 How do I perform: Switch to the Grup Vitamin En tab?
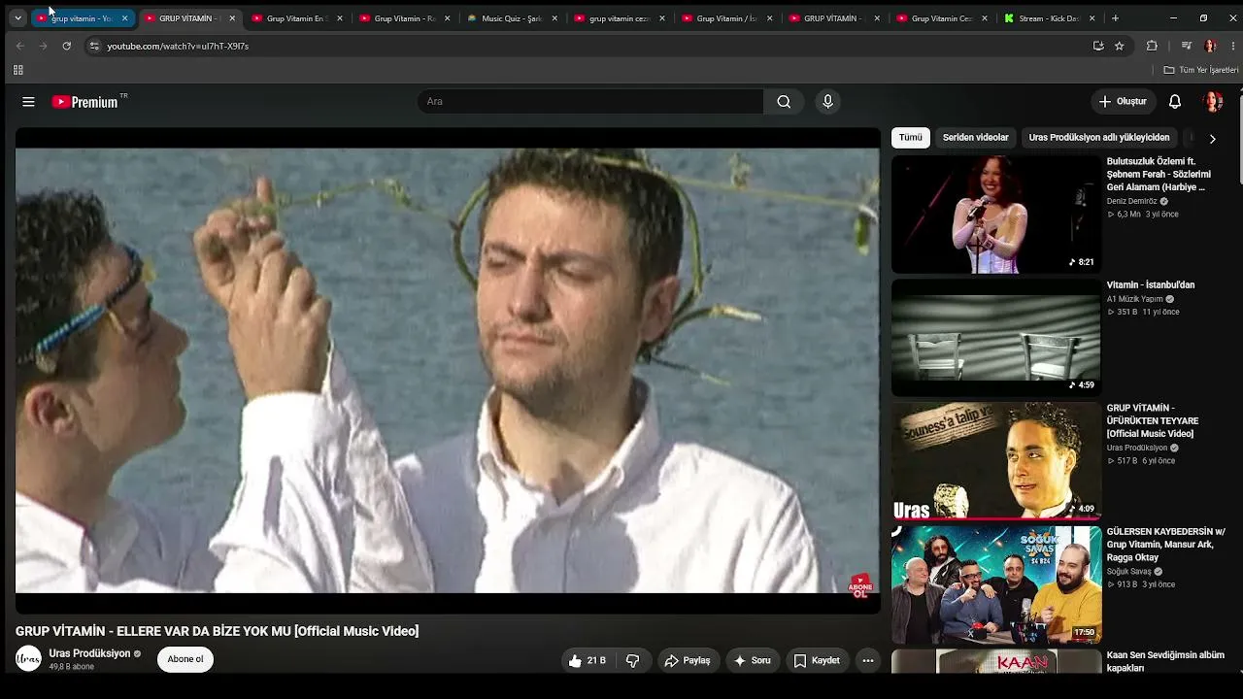click(x=296, y=18)
